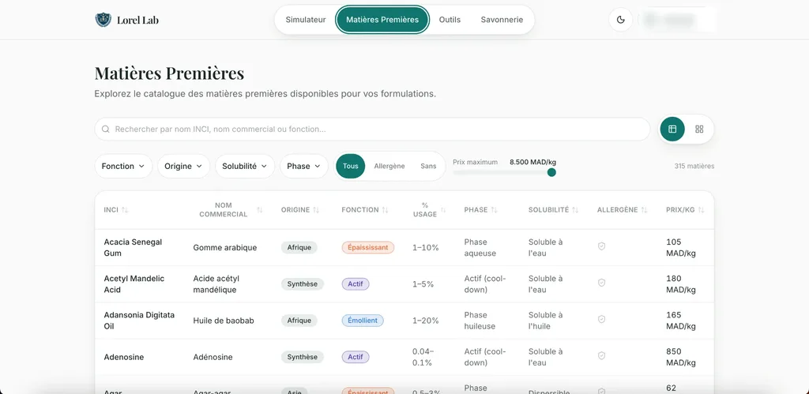Screen dimensions: 809x394
Task: Sort by % Usage column arrows
Action: pos(443,210)
